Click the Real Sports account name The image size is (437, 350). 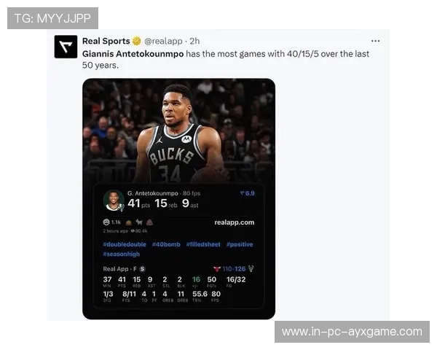(x=106, y=41)
